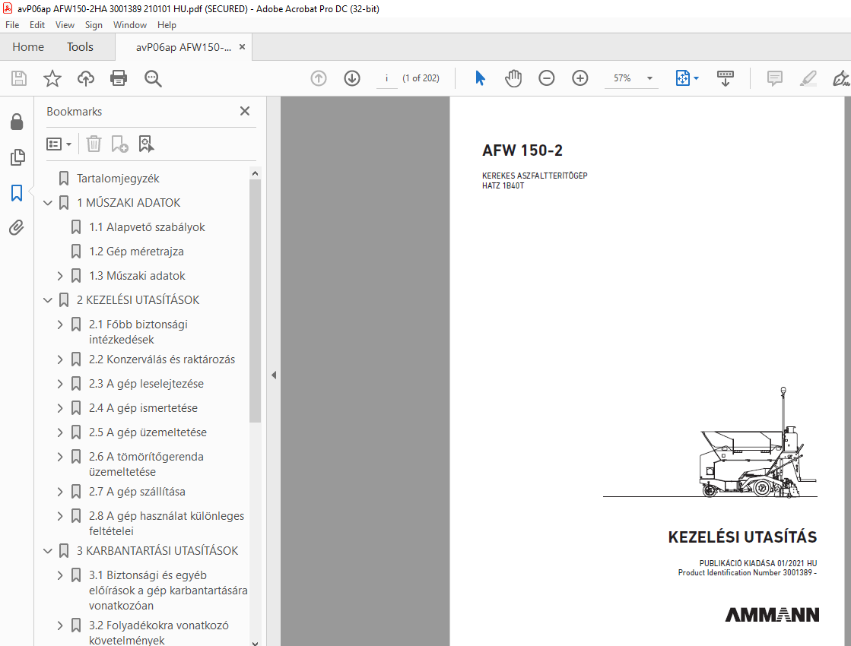Click the Fit page tool icon

[x=683, y=78]
